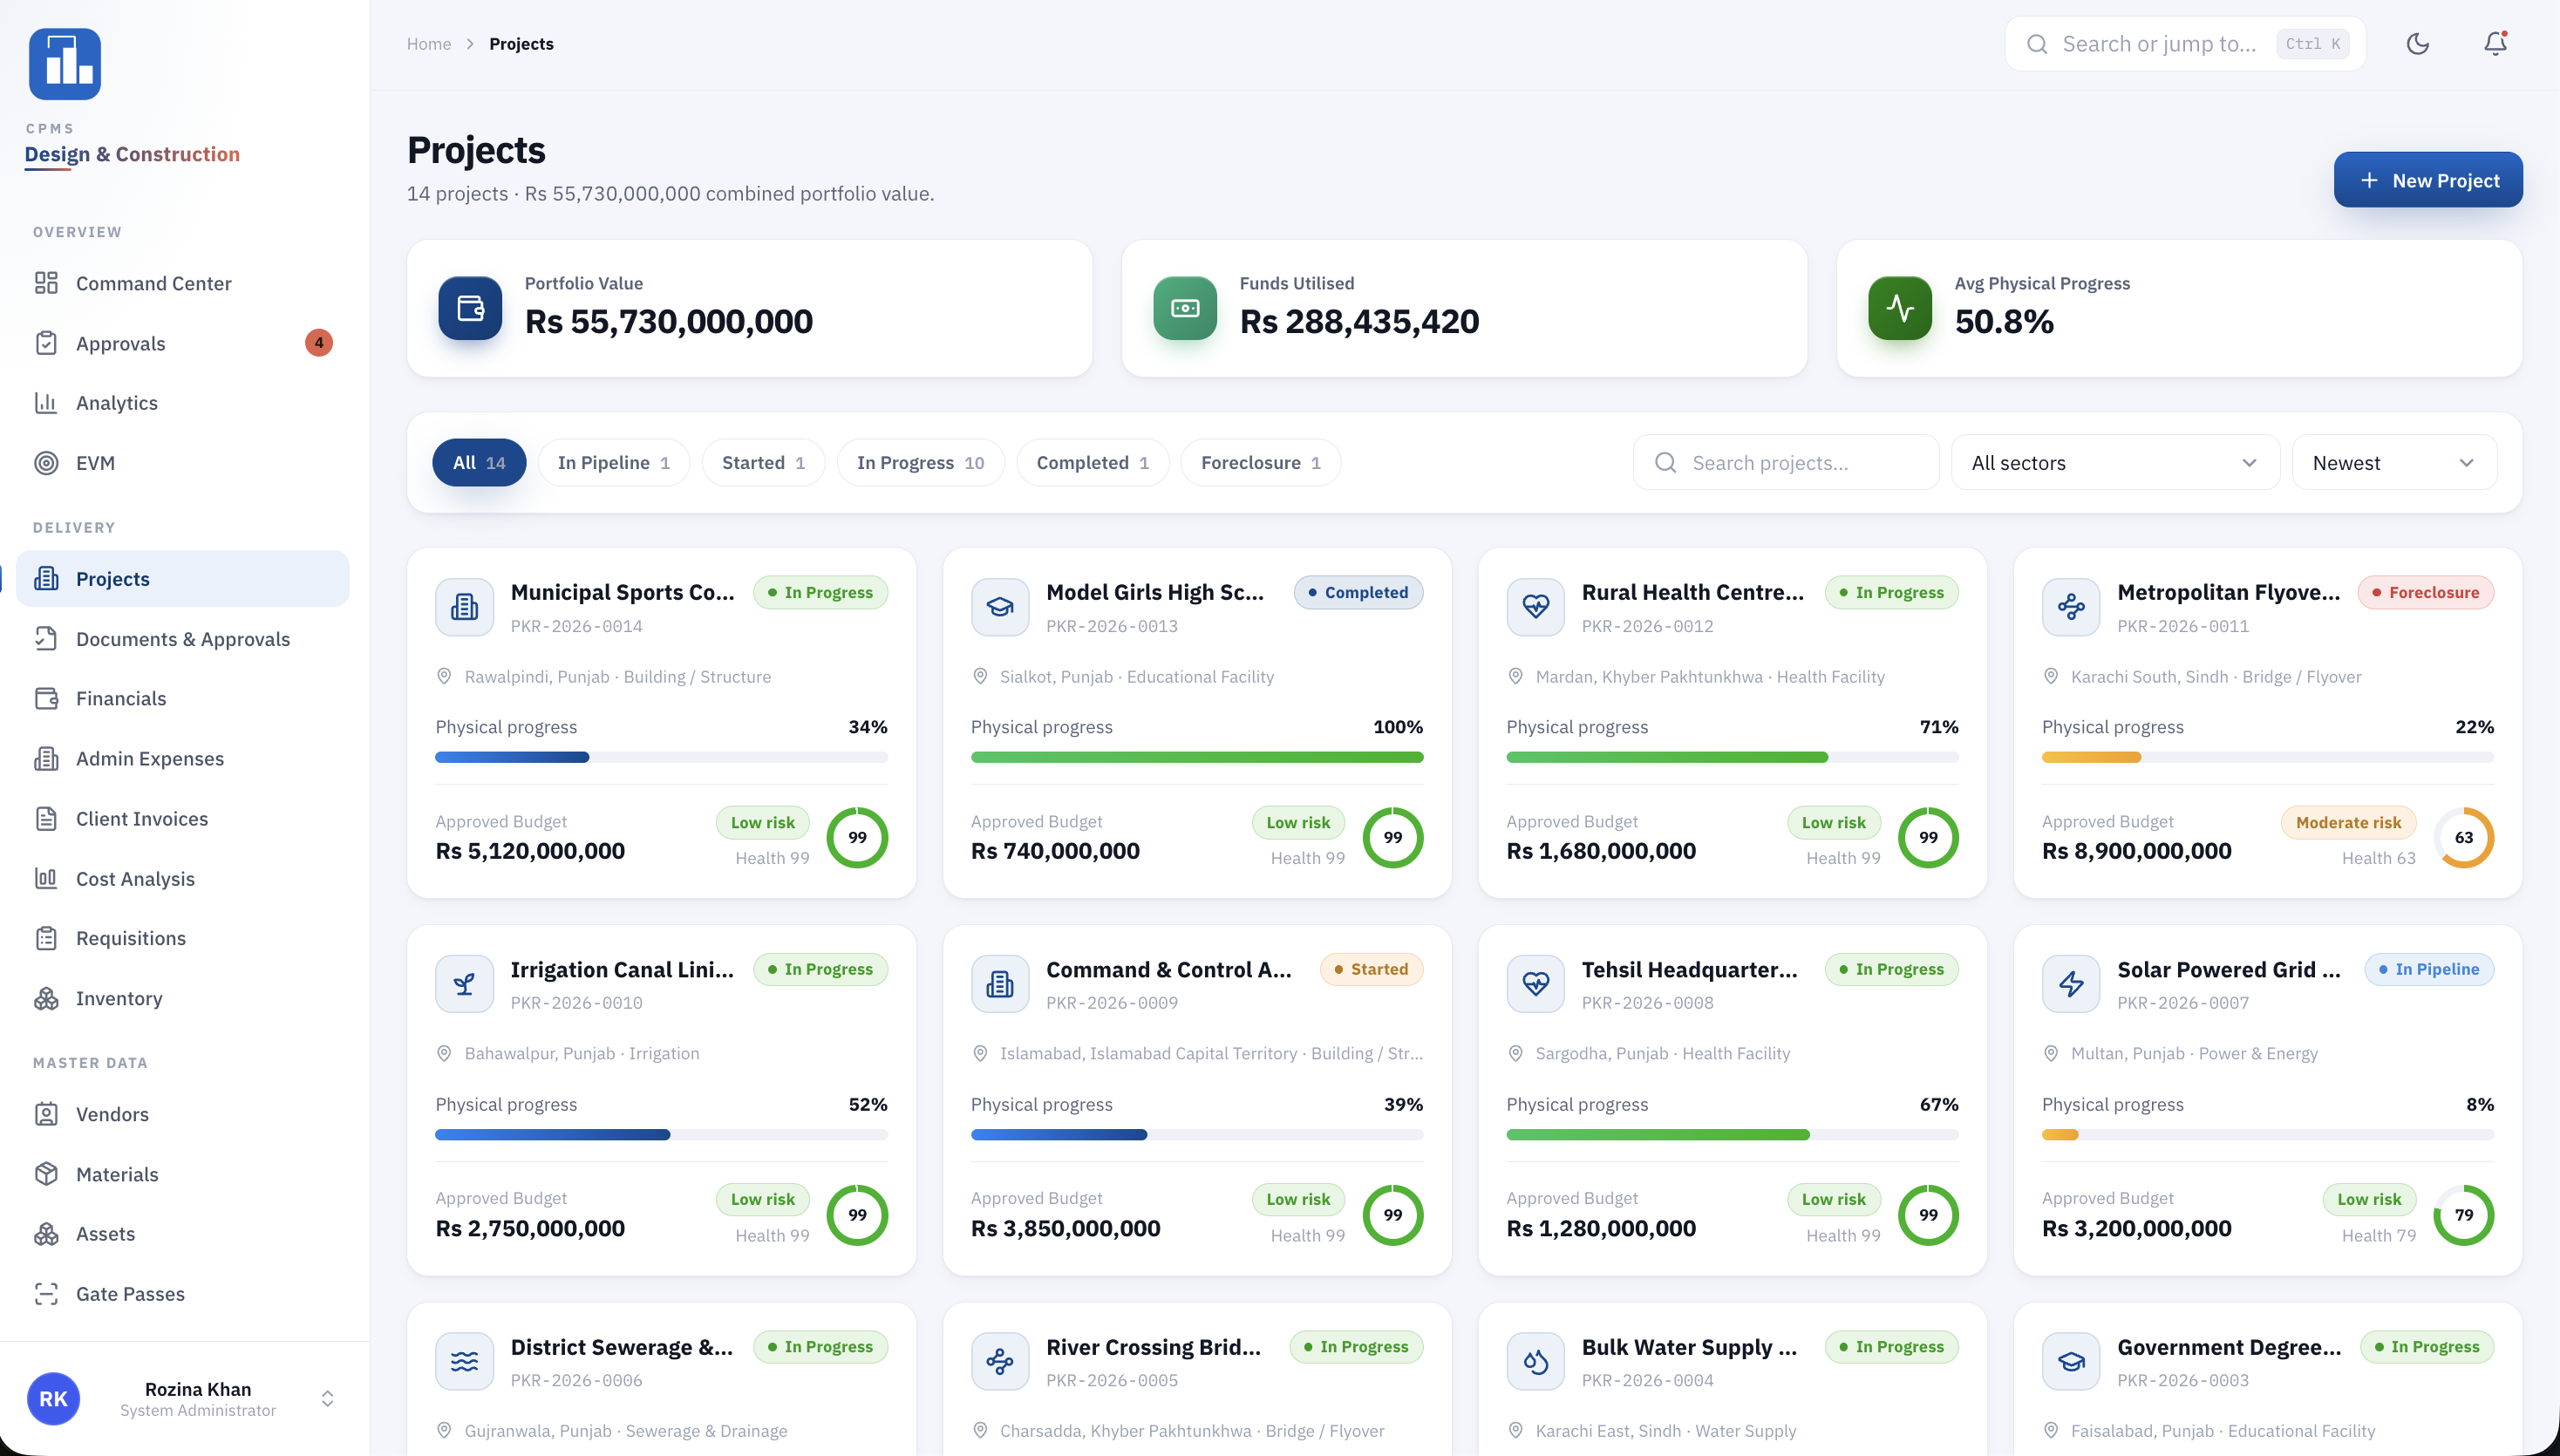2560x1456 pixels.
Task: Filter by Foreclosure projects
Action: 1261,463
